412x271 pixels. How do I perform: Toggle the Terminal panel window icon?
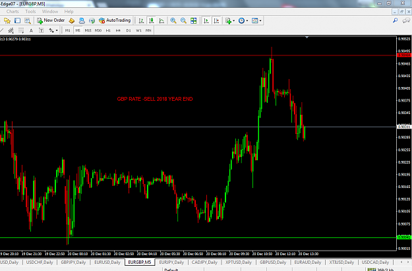[x=17, y=20]
